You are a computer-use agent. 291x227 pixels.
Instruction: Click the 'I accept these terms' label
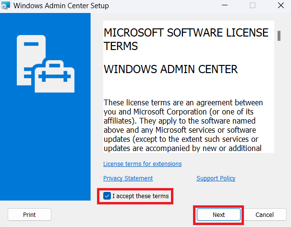click(x=140, y=196)
